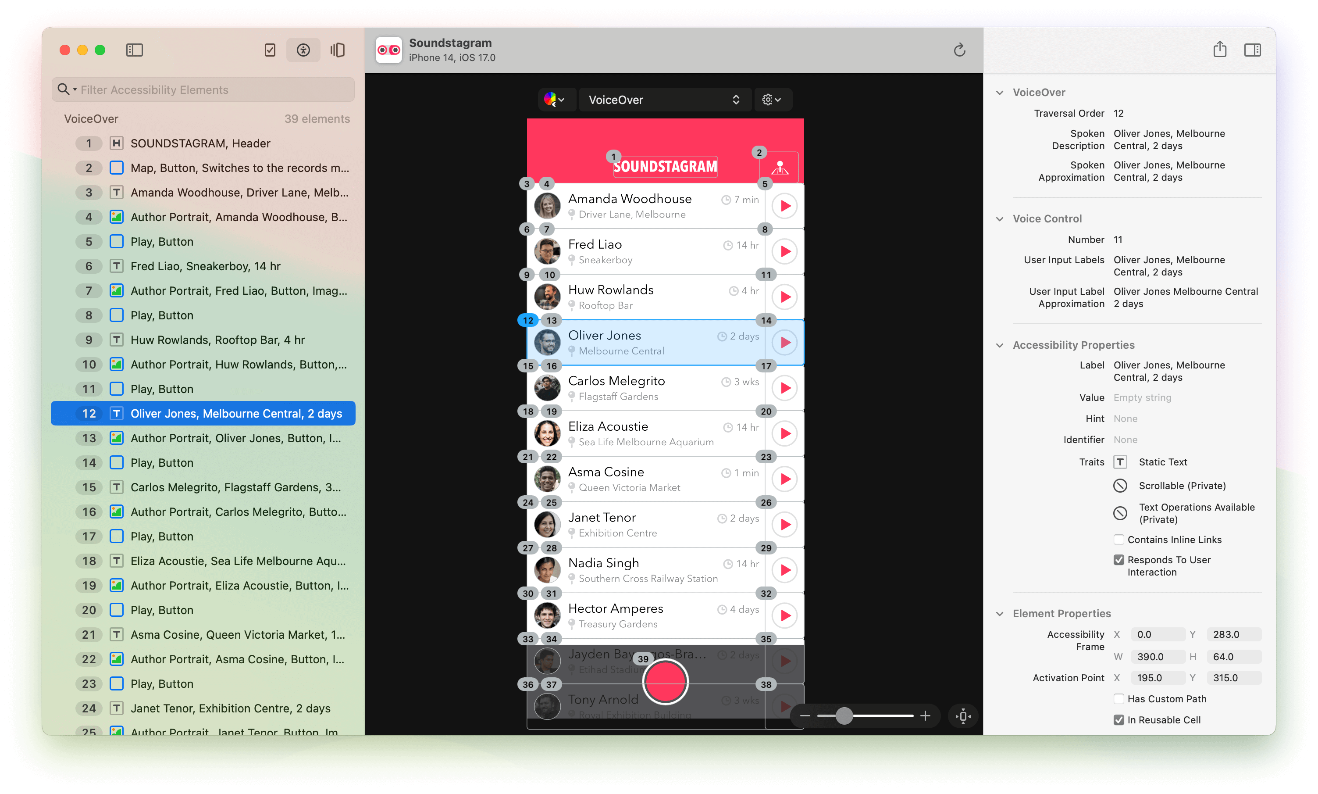
Task: Toggle Contains Inline Links checkbox
Action: [x=1119, y=539]
